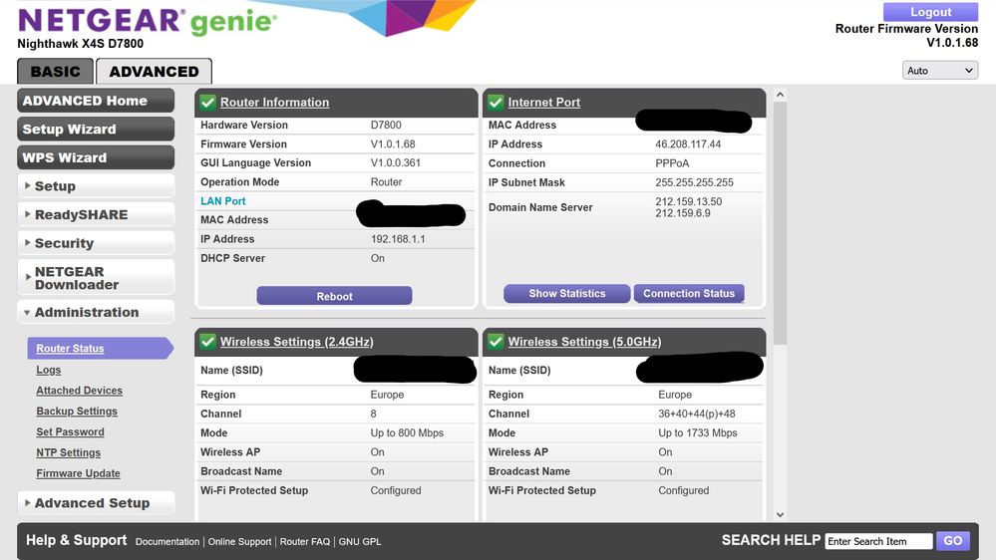Viewport: 996px width, 560px height.
Task: Open the Auto language dropdown
Action: click(938, 71)
